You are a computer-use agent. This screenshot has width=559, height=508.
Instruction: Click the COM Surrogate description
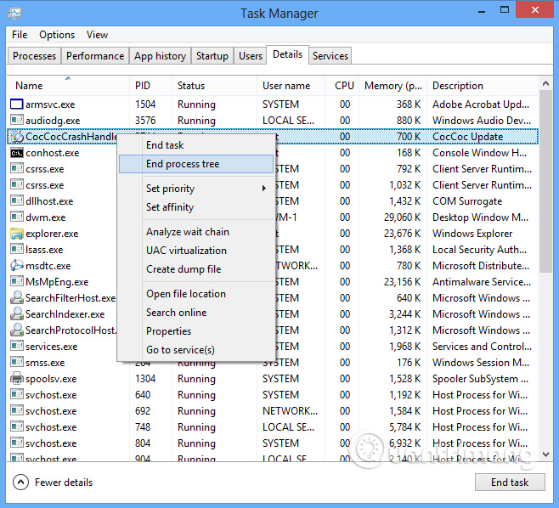pos(467,201)
